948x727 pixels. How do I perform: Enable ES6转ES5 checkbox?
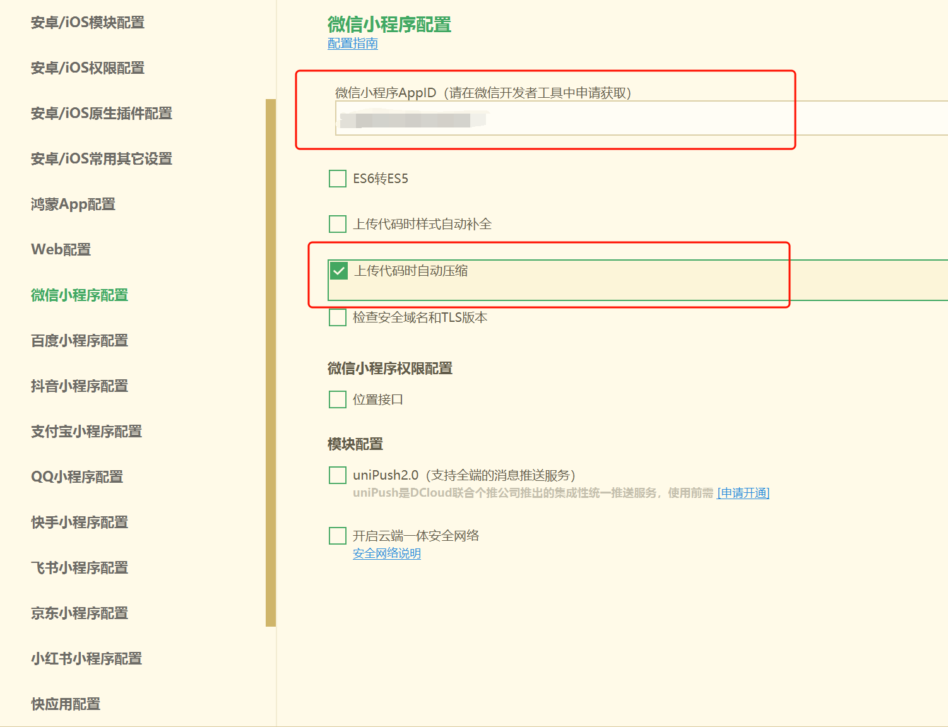(338, 179)
